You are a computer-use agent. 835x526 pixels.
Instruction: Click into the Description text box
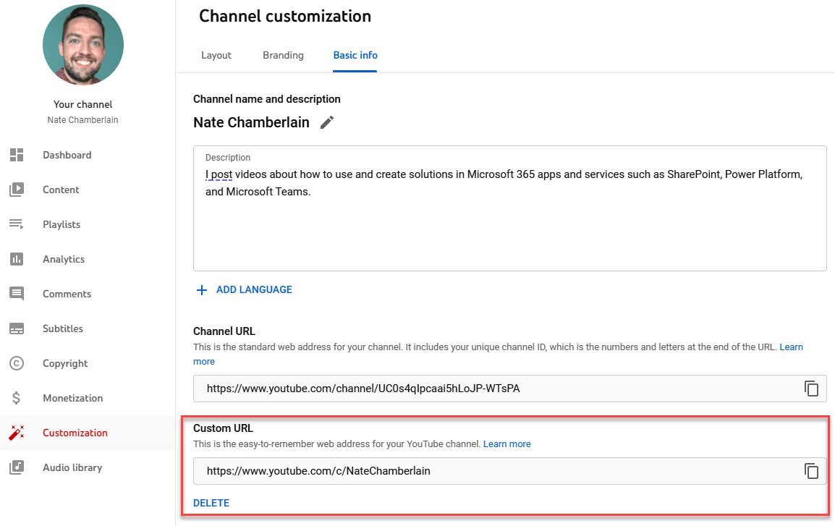(x=509, y=208)
